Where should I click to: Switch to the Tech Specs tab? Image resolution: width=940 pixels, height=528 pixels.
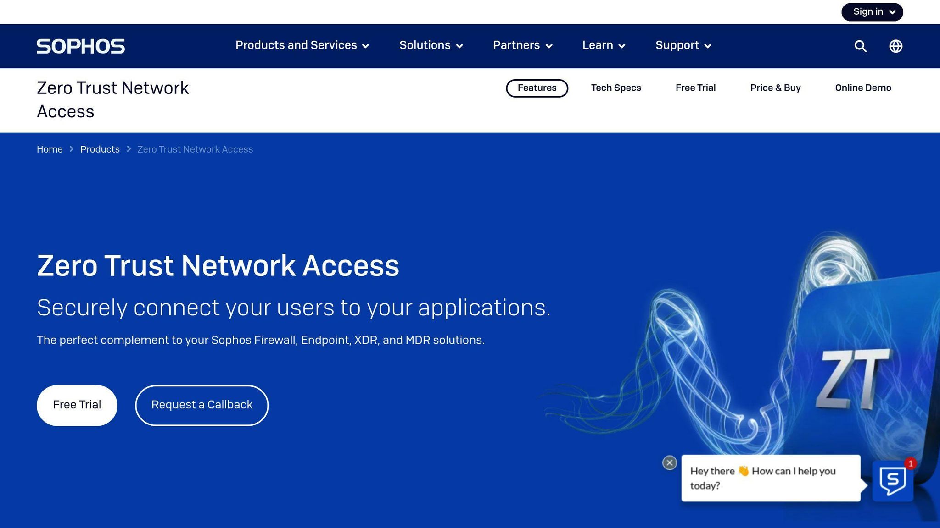[616, 88]
